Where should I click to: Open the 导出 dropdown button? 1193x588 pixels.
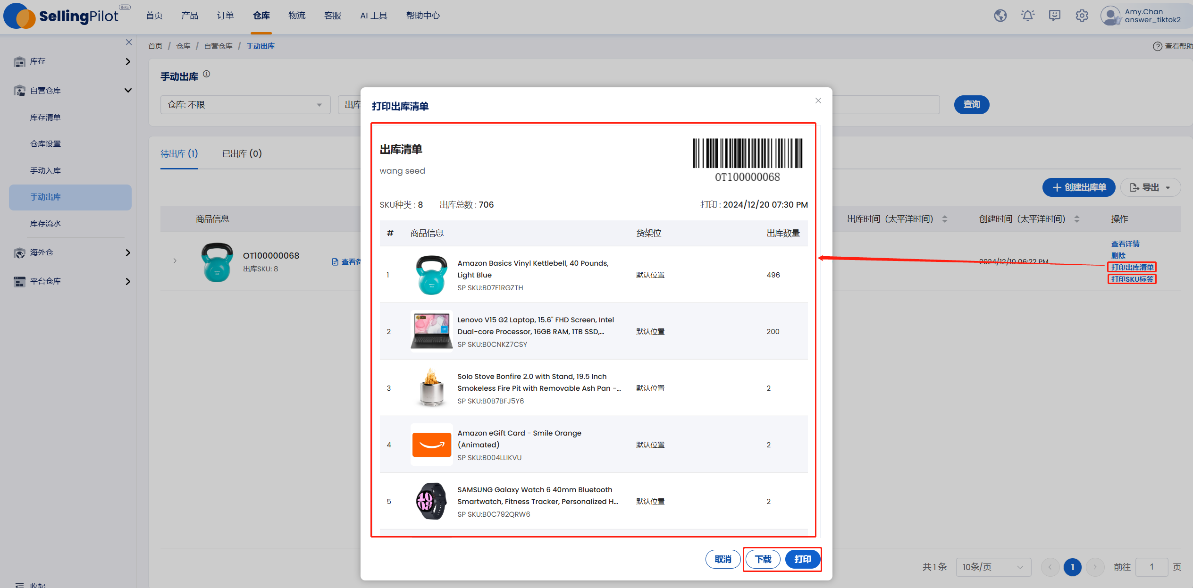[1150, 188]
